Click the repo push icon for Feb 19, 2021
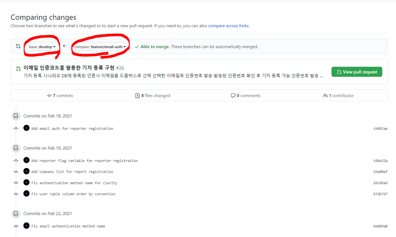 click(x=16, y=148)
